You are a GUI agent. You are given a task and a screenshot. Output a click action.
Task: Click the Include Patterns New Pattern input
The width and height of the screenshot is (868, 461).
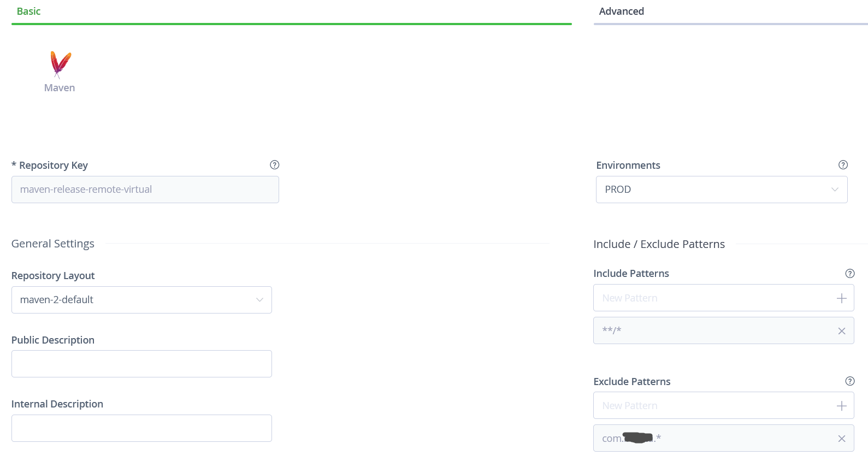pos(710,298)
